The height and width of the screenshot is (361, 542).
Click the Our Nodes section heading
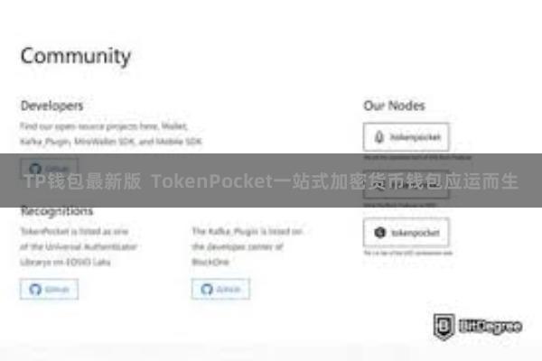tap(394, 106)
